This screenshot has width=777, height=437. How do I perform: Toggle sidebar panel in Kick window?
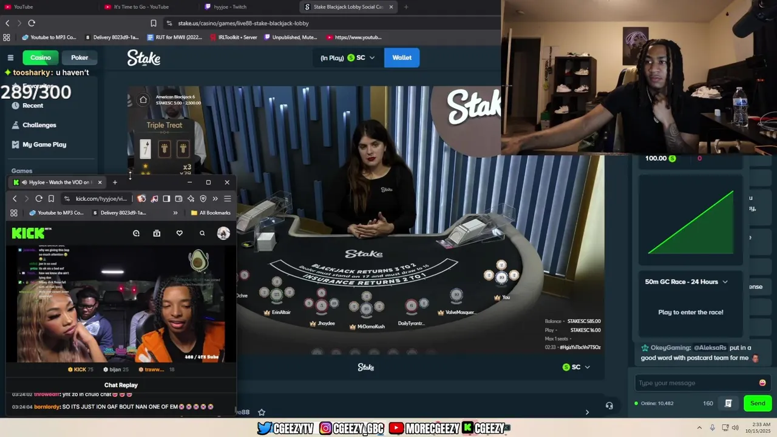(166, 198)
